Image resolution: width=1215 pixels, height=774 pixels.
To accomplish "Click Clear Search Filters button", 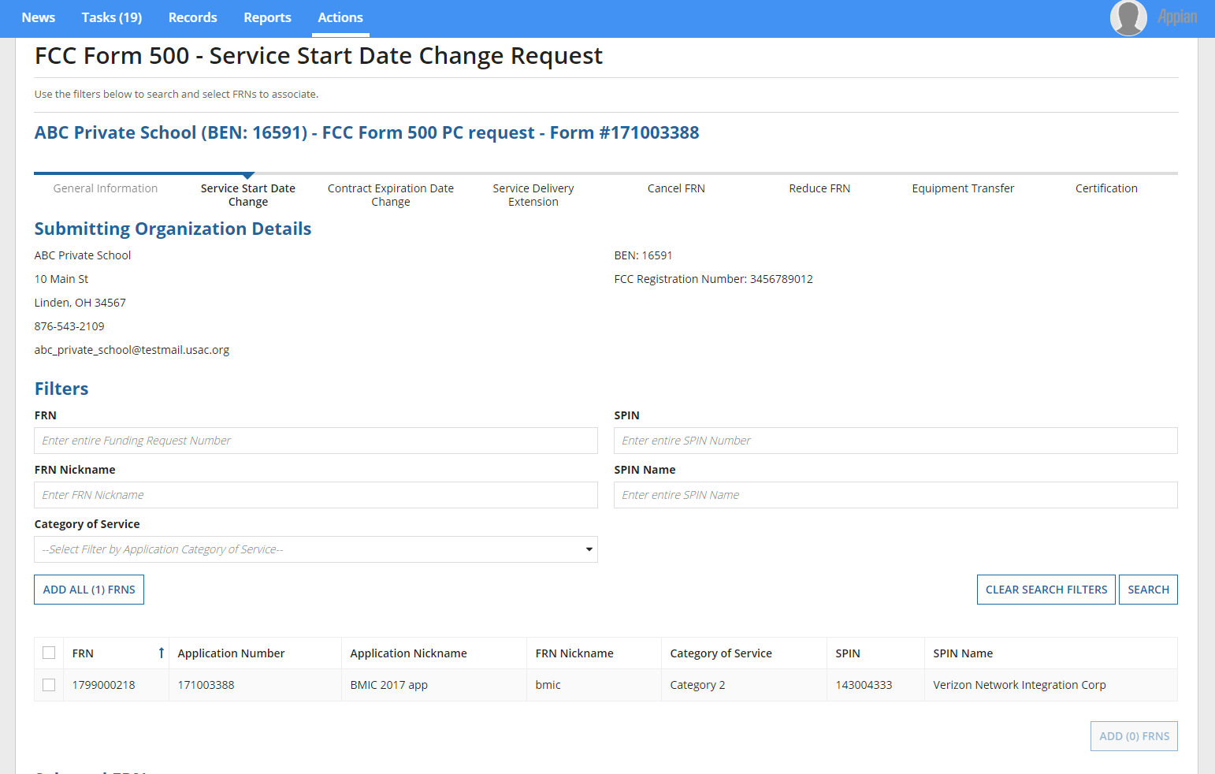I will pyautogui.click(x=1046, y=590).
